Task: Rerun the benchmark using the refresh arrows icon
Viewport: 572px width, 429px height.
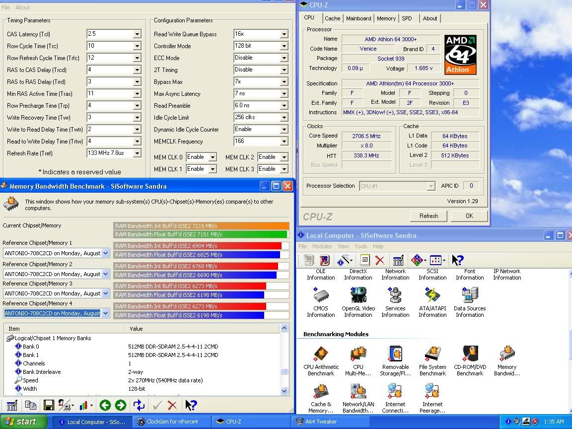Action: (138, 405)
